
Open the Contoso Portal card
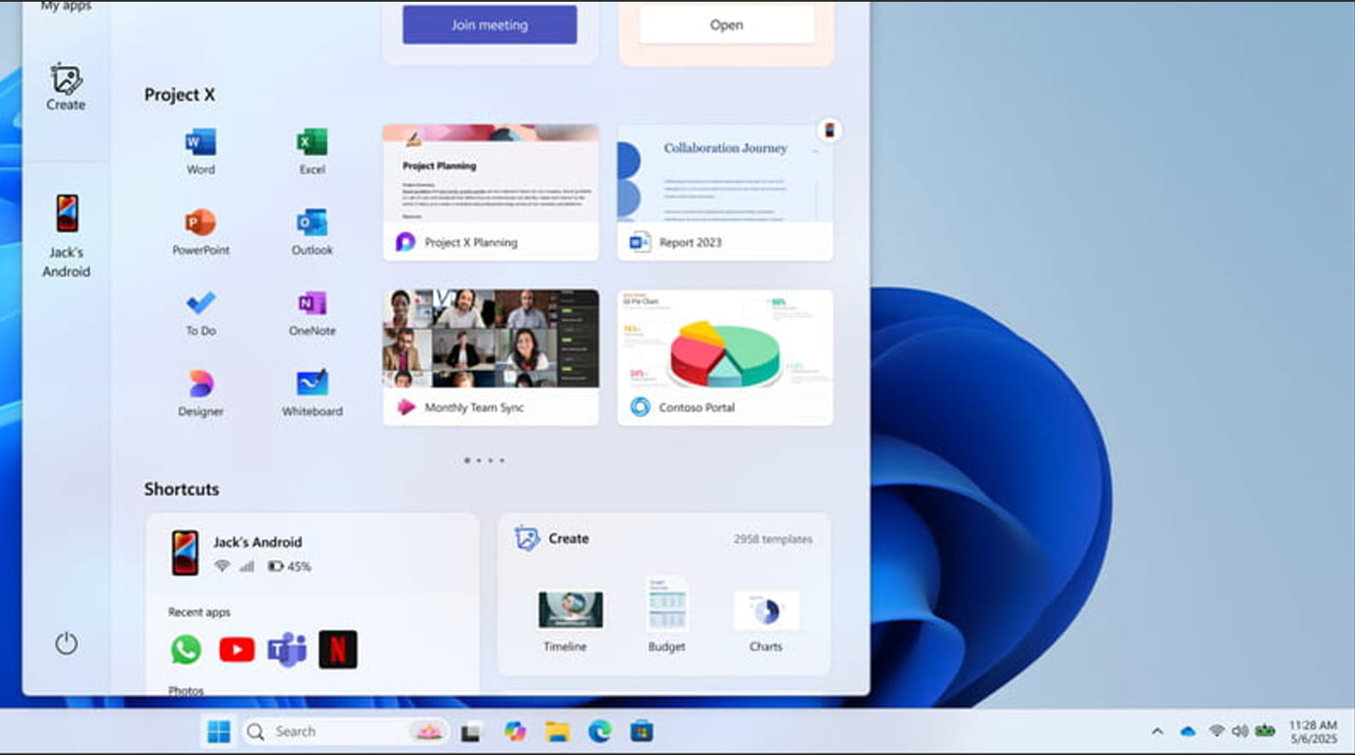pos(725,357)
